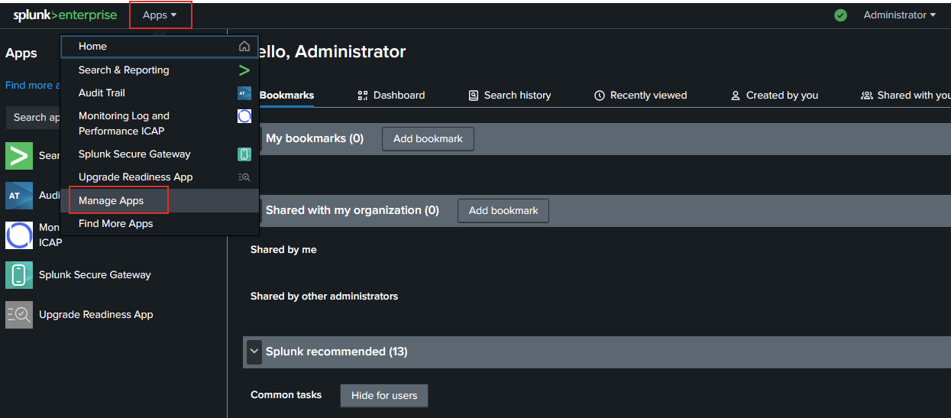The image size is (951, 418).
Task: Open the Administrator user menu
Action: [x=900, y=15]
